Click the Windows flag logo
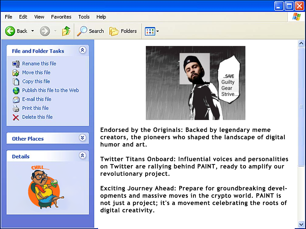 (297, 17)
